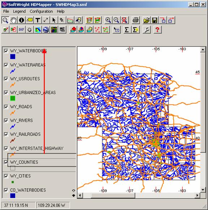Choose the Text annotation T tool
Viewport: 208px width, 210px height.
coord(38,20)
